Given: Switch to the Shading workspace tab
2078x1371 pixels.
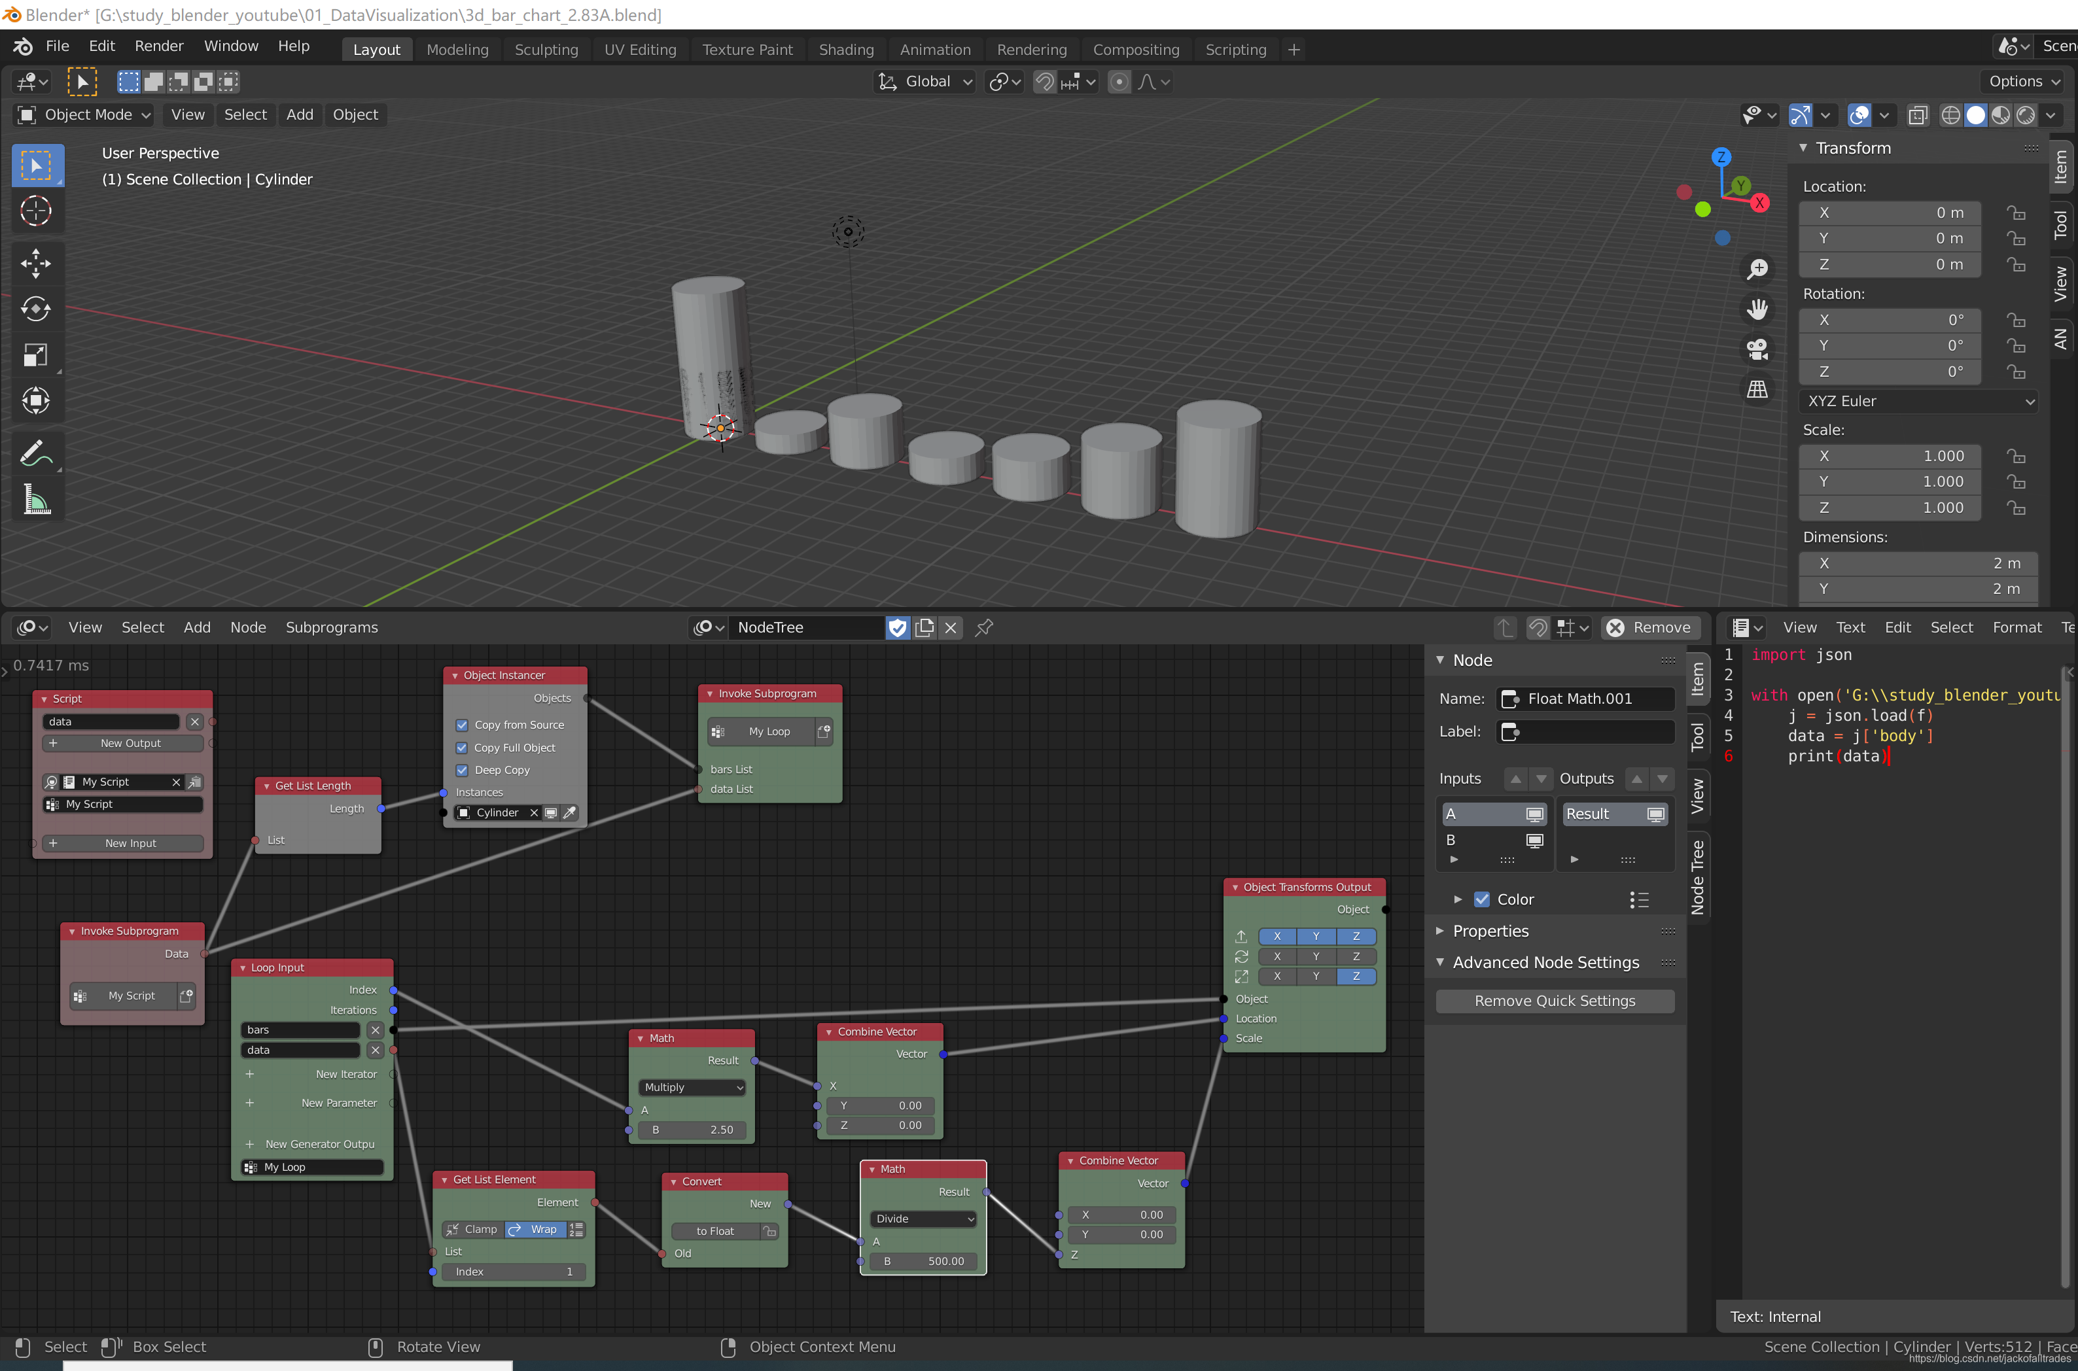Looking at the screenshot, I should [x=846, y=50].
